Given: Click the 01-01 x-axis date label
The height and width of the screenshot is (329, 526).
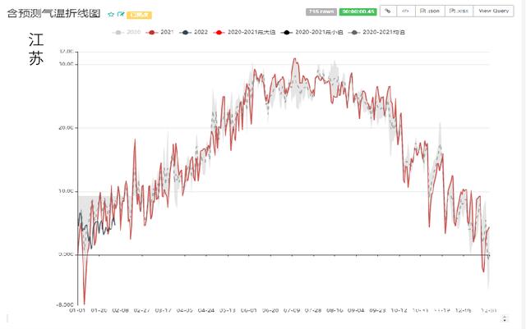Looking at the screenshot, I should coord(77,311).
